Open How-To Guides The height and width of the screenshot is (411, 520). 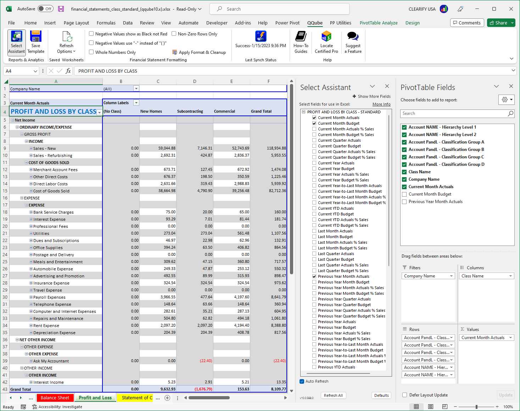coord(301,42)
